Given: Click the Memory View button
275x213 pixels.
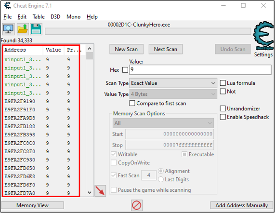Looking at the screenshot, I should pyautogui.click(x=32, y=205).
